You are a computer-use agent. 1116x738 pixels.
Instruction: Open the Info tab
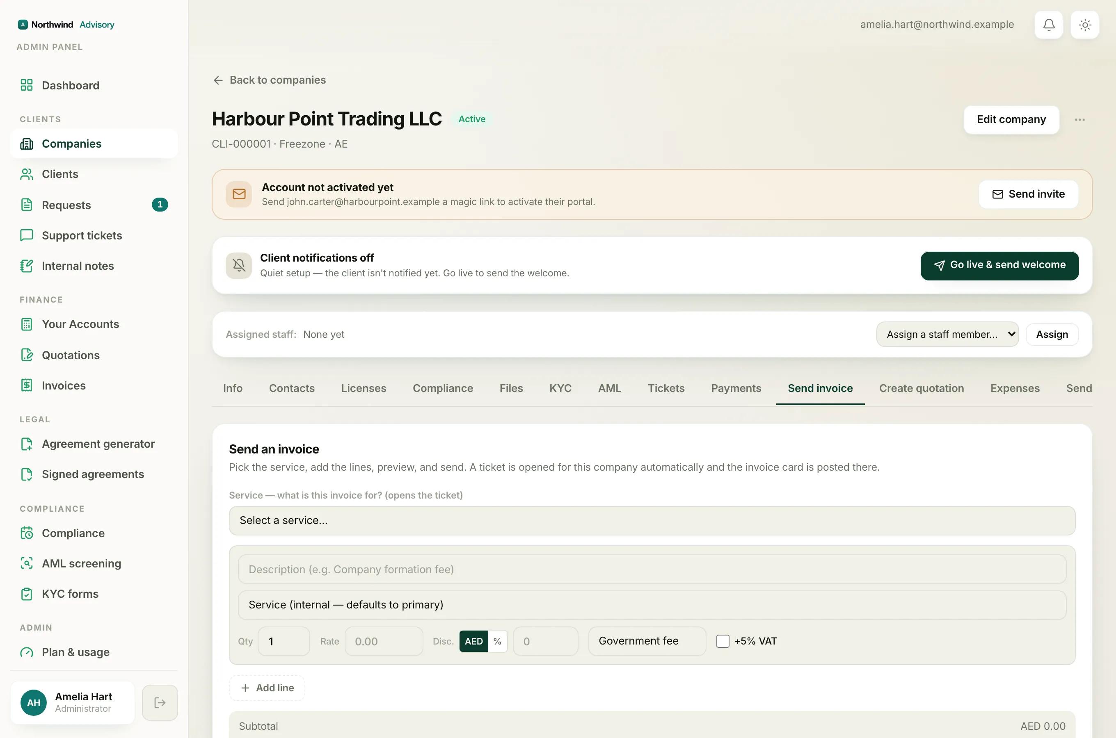point(233,388)
